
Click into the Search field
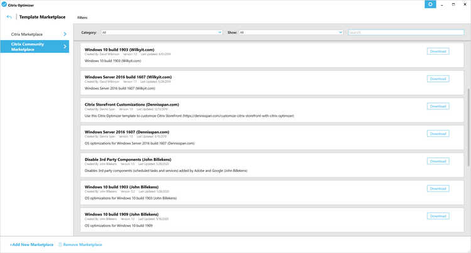pos(406,33)
